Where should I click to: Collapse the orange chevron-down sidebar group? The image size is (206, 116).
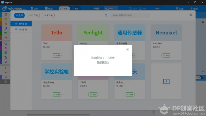click(x=6, y=73)
